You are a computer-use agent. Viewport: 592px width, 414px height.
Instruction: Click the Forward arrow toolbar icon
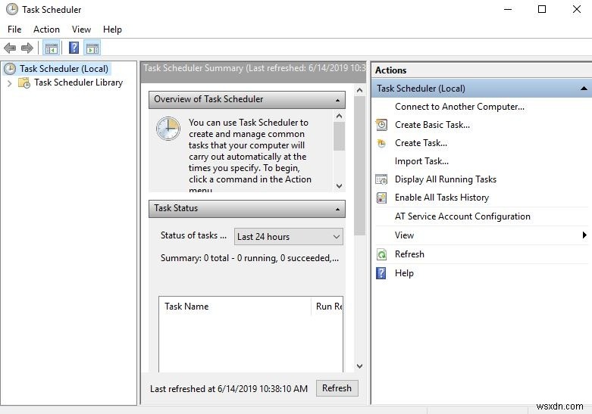coord(27,48)
